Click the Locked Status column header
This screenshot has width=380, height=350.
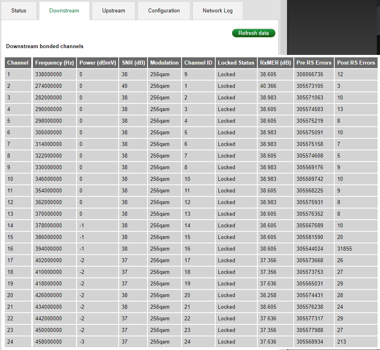coord(236,63)
